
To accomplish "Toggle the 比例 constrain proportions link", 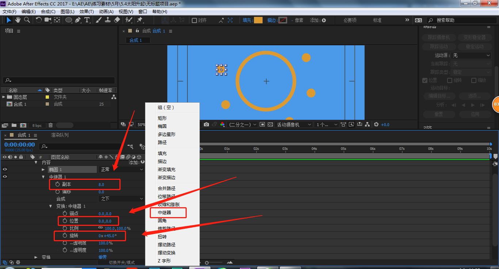I will point(100,228).
